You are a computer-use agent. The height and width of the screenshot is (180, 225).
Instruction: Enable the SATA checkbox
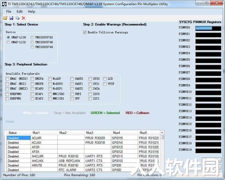90,89
